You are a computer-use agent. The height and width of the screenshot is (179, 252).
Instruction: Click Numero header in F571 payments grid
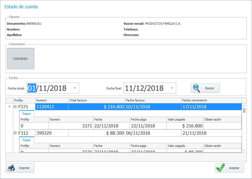(x=71, y=119)
